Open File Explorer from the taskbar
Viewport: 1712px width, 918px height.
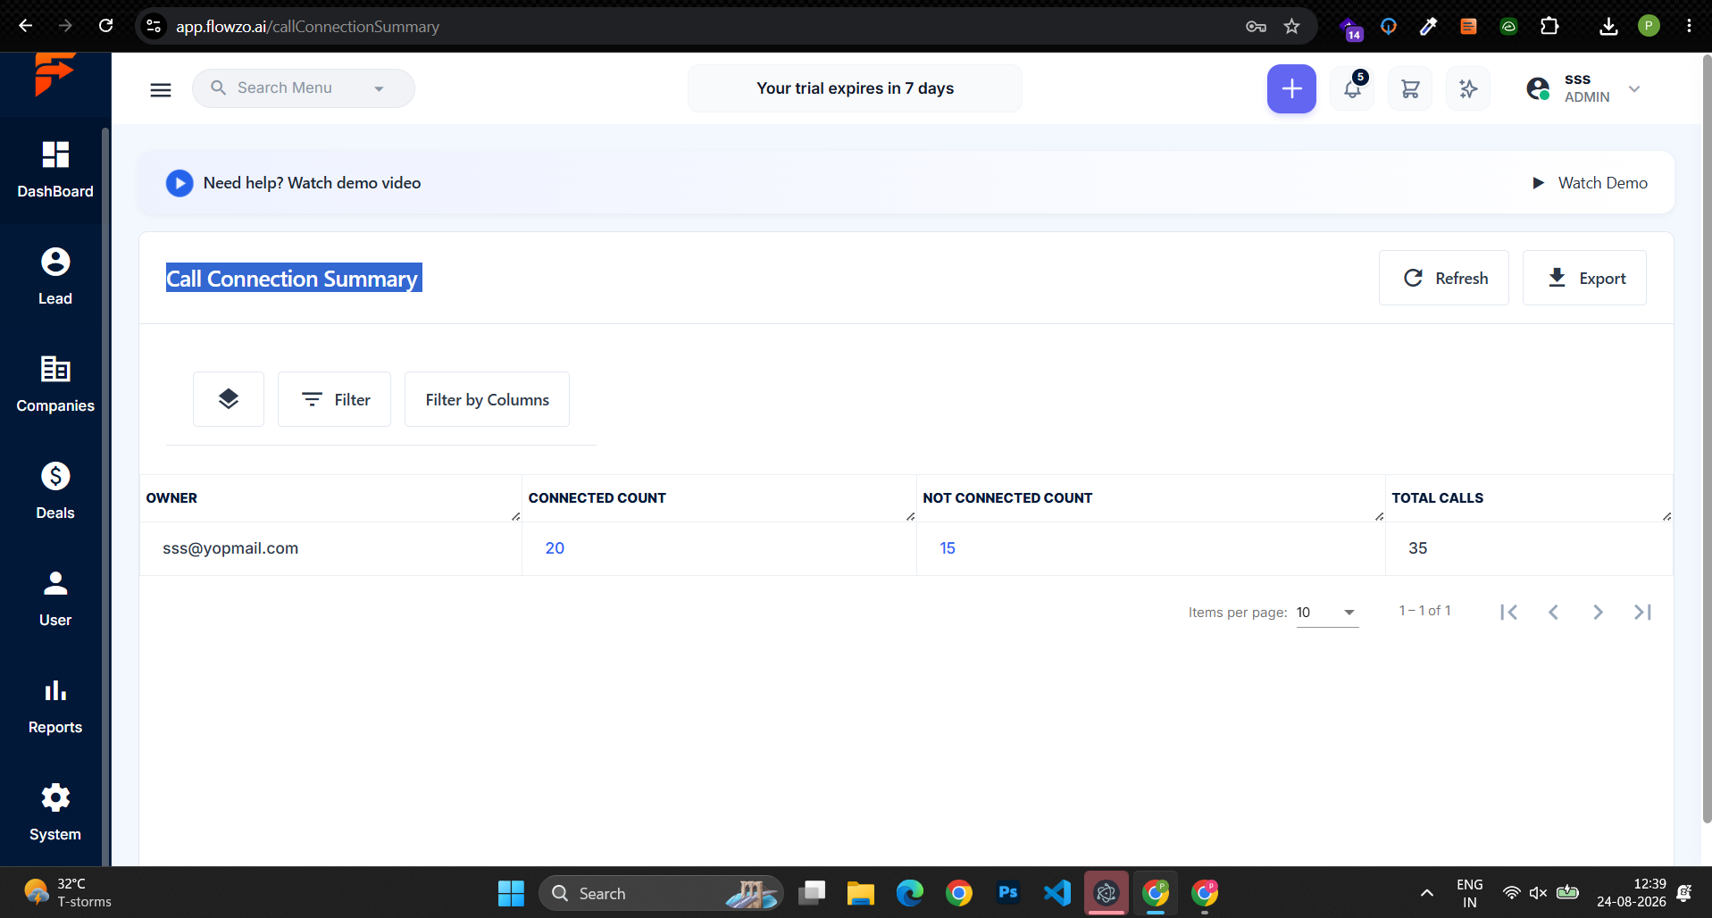(x=860, y=893)
